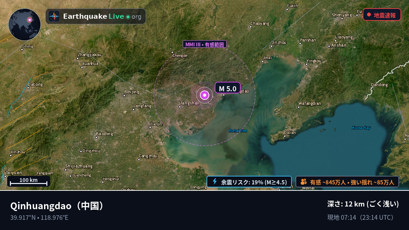Click the Jining city label
409x230 pixels.
(x=27, y=47)
